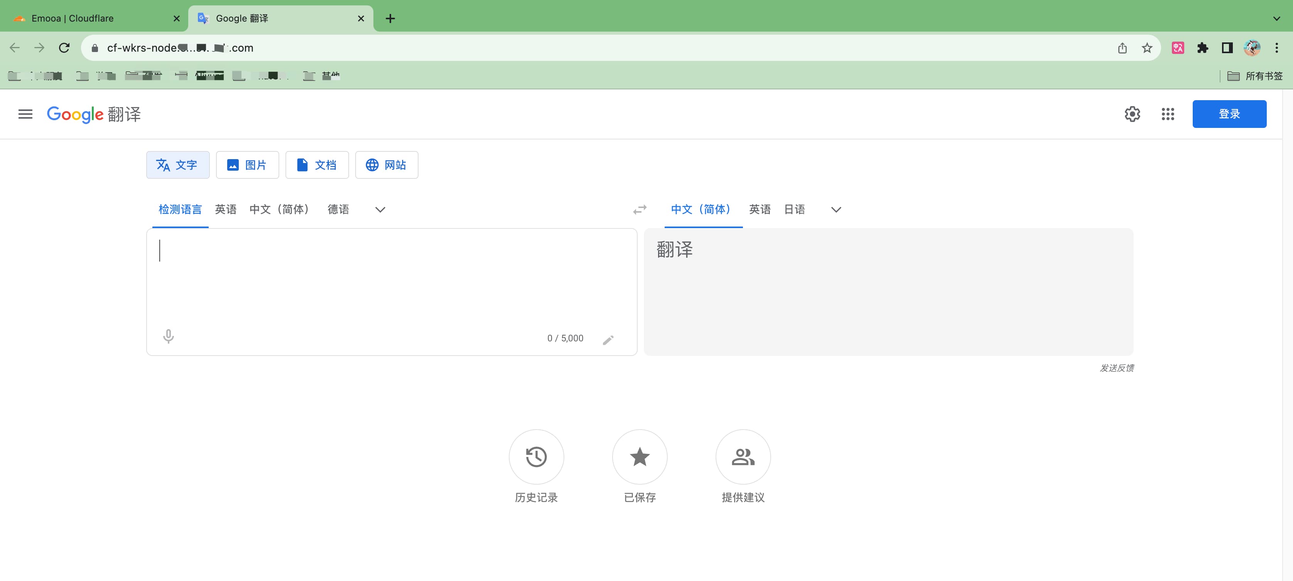The height and width of the screenshot is (581, 1293).
Task: Toggle the browser side panel
Action: (1227, 48)
